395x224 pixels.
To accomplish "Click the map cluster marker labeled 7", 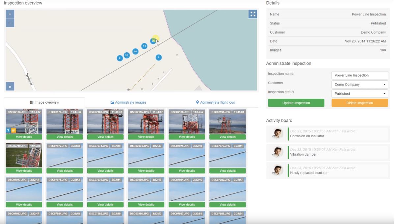I will pos(158,58).
